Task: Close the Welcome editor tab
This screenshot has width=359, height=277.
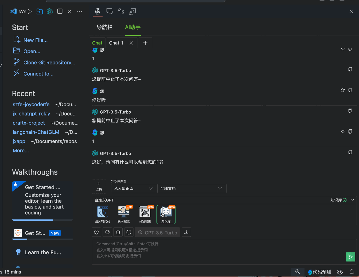Action: [70, 11]
